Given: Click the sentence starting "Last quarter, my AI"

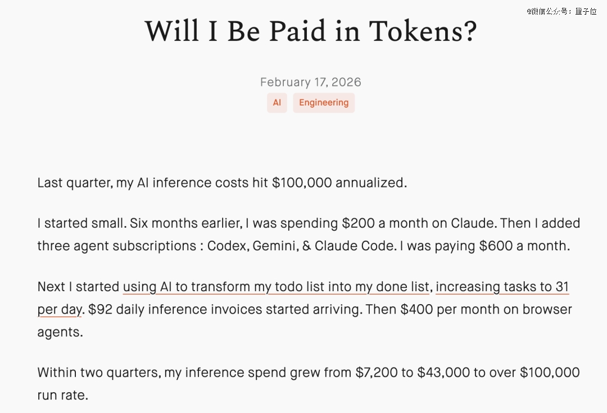Looking at the screenshot, I should click(221, 183).
